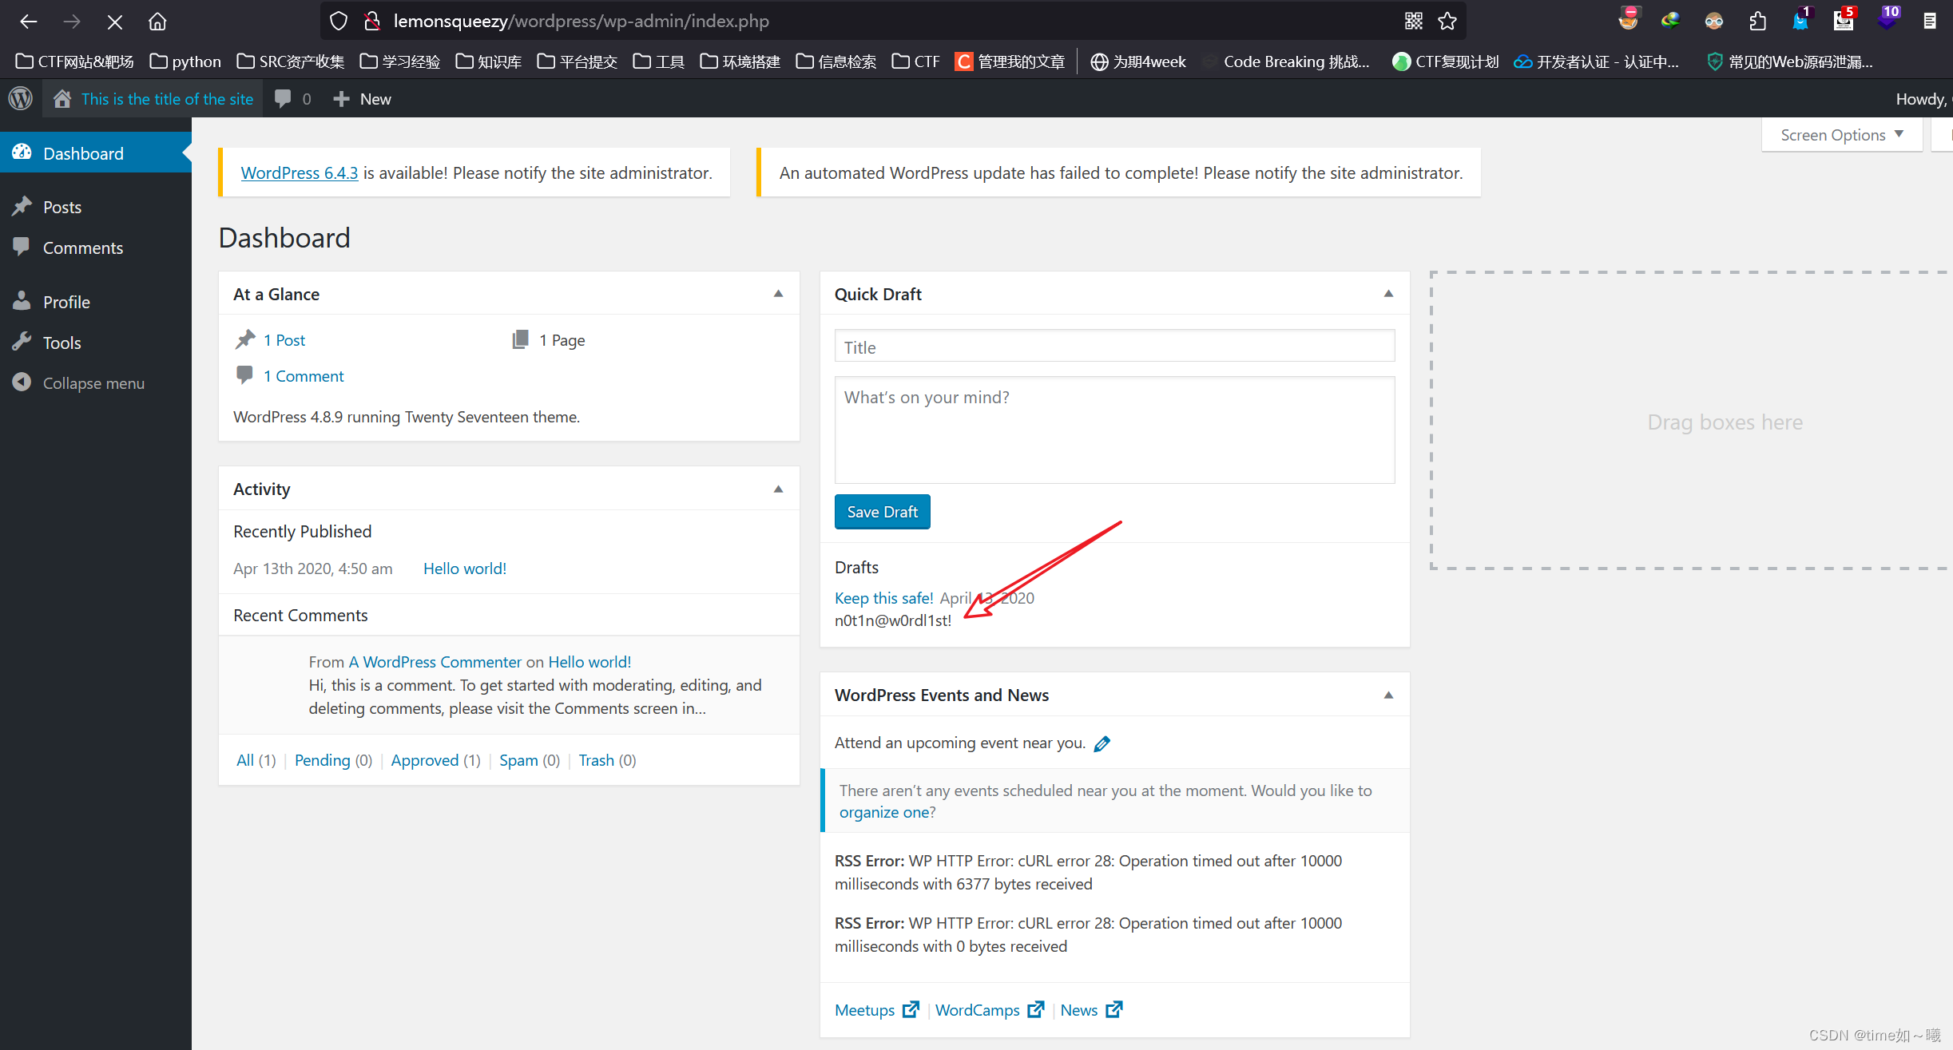The width and height of the screenshot is (1953, 1050).
Task: Click the WordPress dashboard home icon
Action: click(x=59, y=98)
